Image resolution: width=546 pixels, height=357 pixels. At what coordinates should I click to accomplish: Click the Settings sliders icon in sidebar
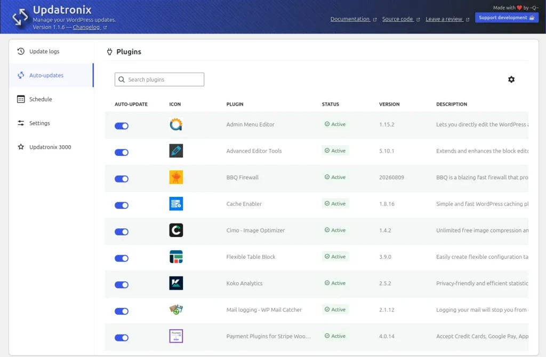click(21, 123)
